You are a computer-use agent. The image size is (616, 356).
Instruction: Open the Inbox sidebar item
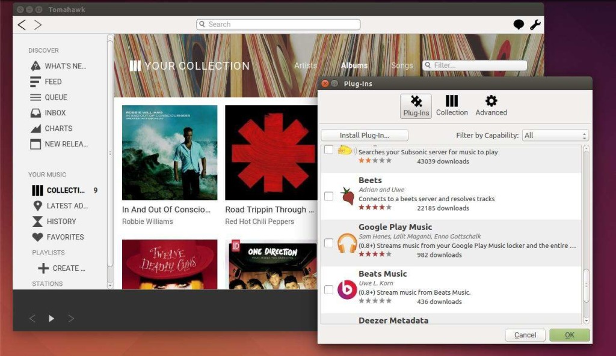[x=48, y=113]
